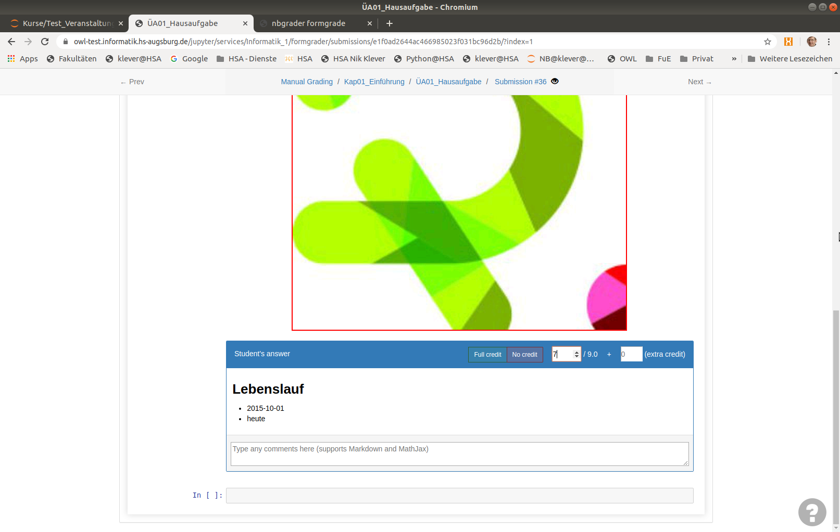The height and width of the screenshot is (532, 840).
Task: Close the ÜA01_Hausaufgabe tab
Action: 245,23
